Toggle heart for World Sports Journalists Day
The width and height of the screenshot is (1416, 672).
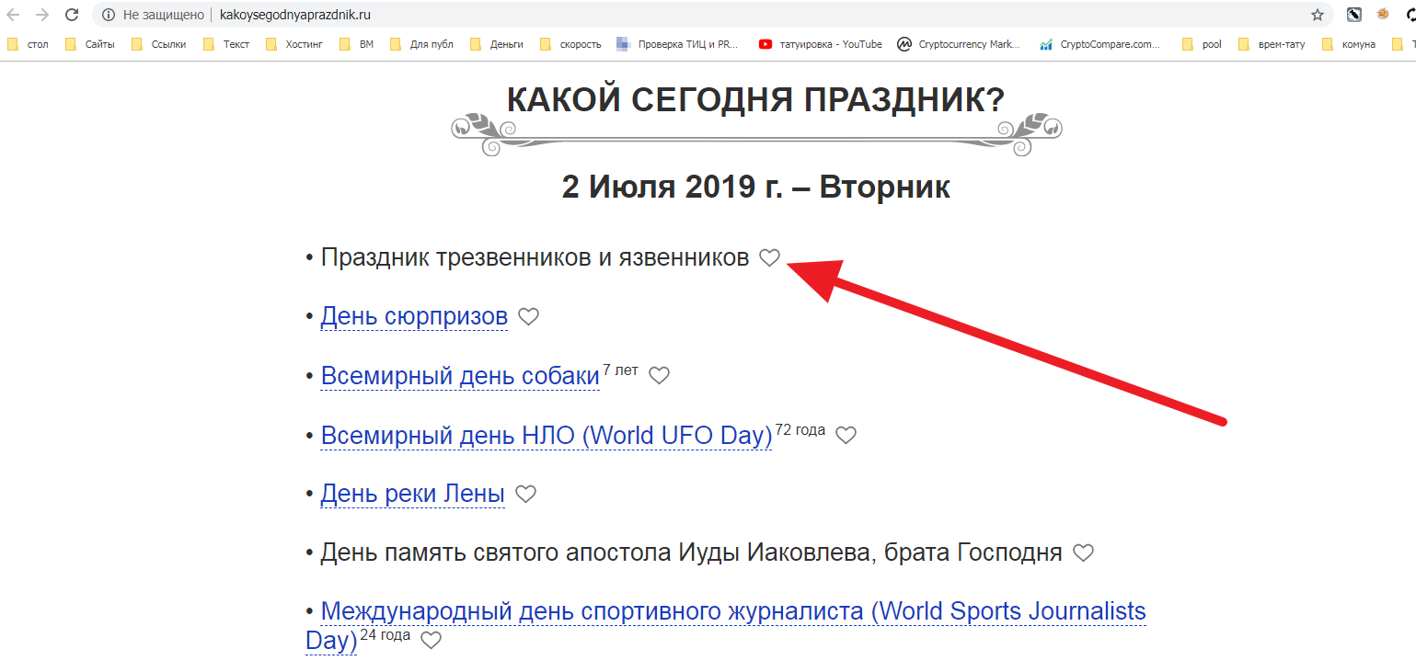[431, 641]
